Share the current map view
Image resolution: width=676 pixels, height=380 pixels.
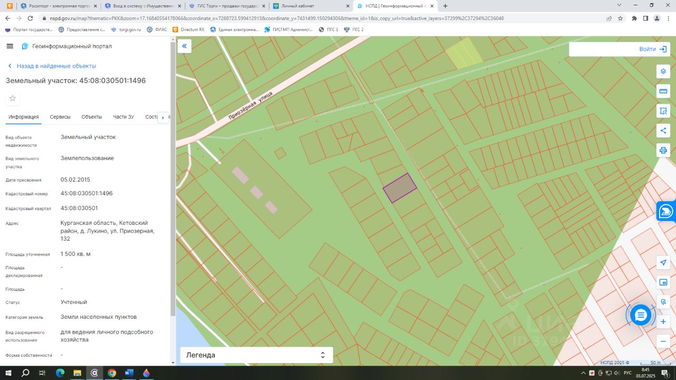(663, 130)
